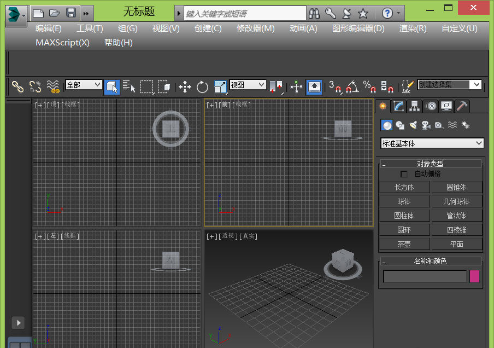
Task: Switch to the Utilities hammer tab
Action: (x=462, y=106)
